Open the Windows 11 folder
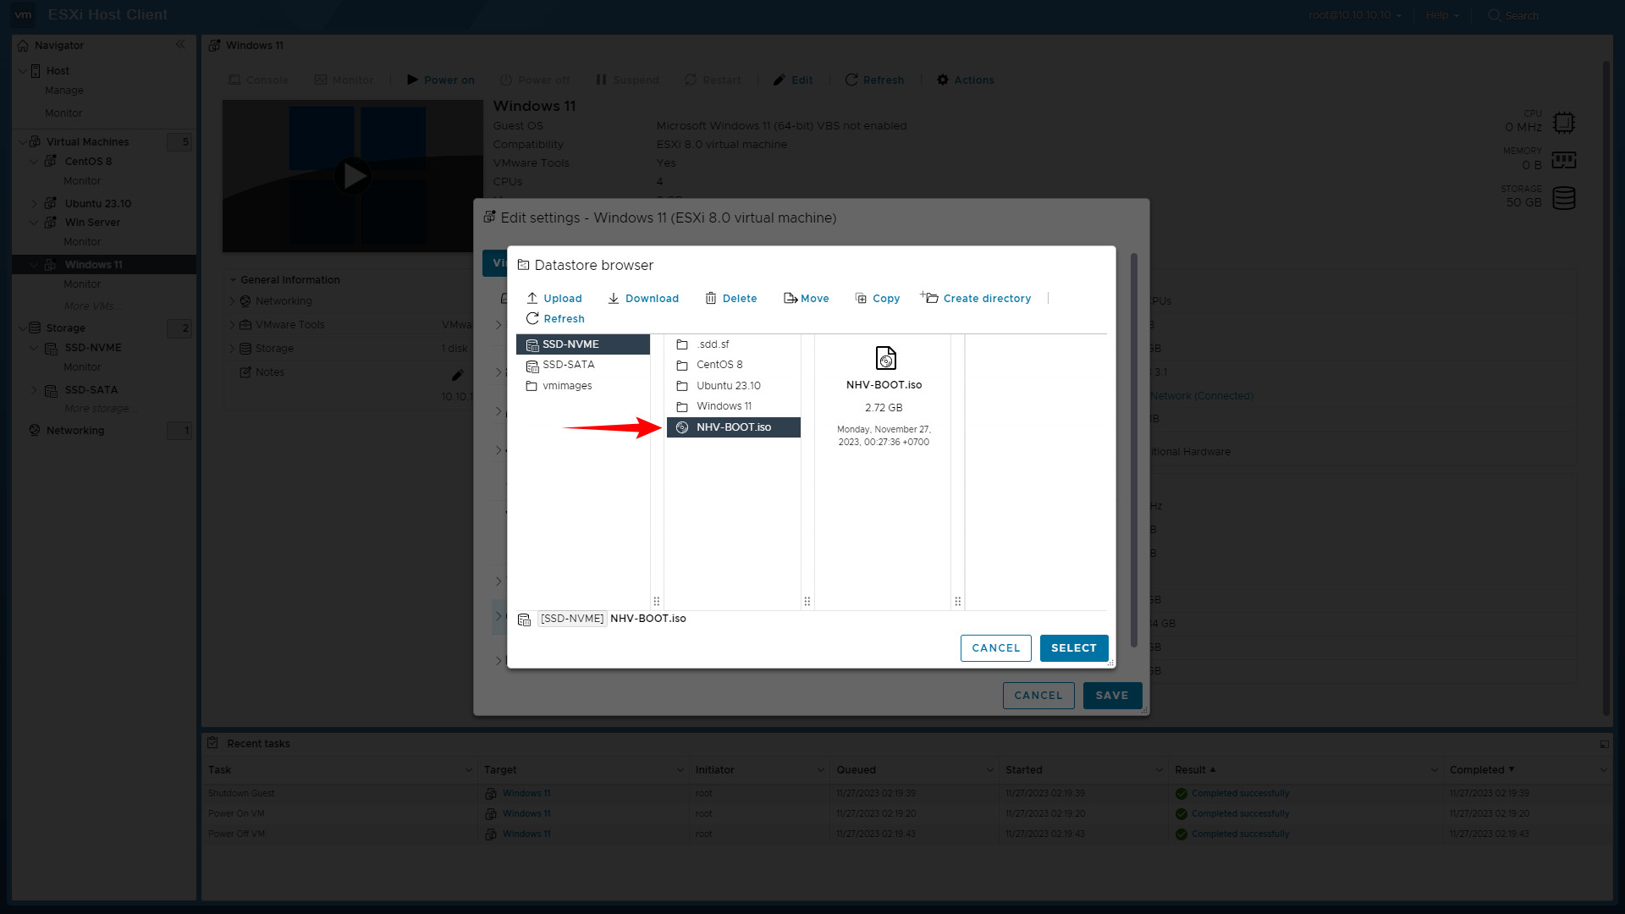1625x914 pixels. tap(724, 406)
